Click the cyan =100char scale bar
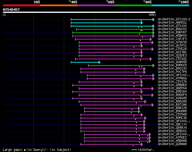192x152 pixels. click(134, 150)
